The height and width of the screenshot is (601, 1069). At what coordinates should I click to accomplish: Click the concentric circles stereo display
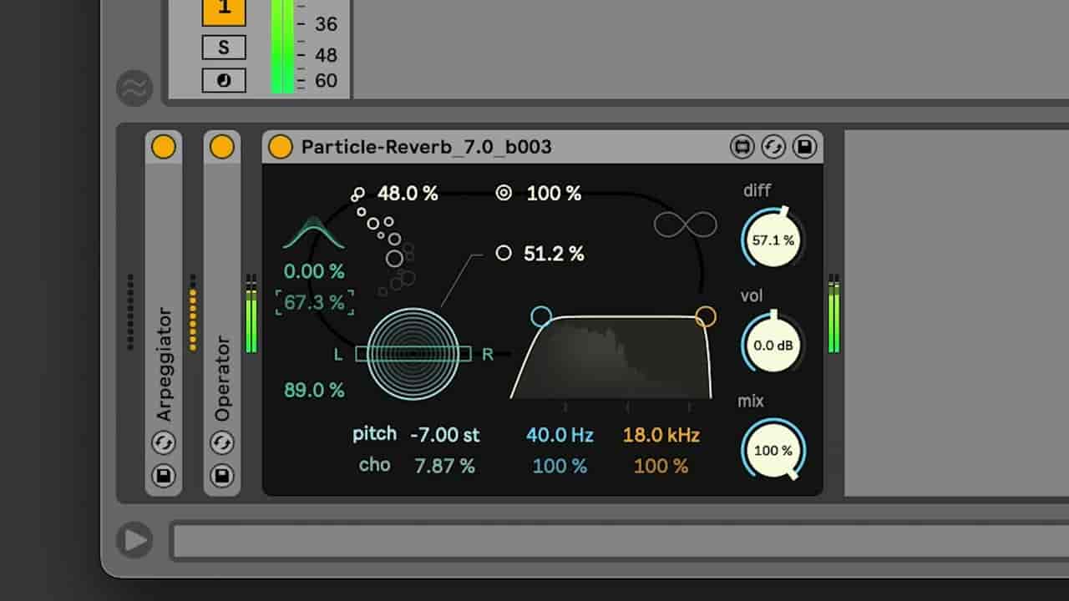pos(413,353)
